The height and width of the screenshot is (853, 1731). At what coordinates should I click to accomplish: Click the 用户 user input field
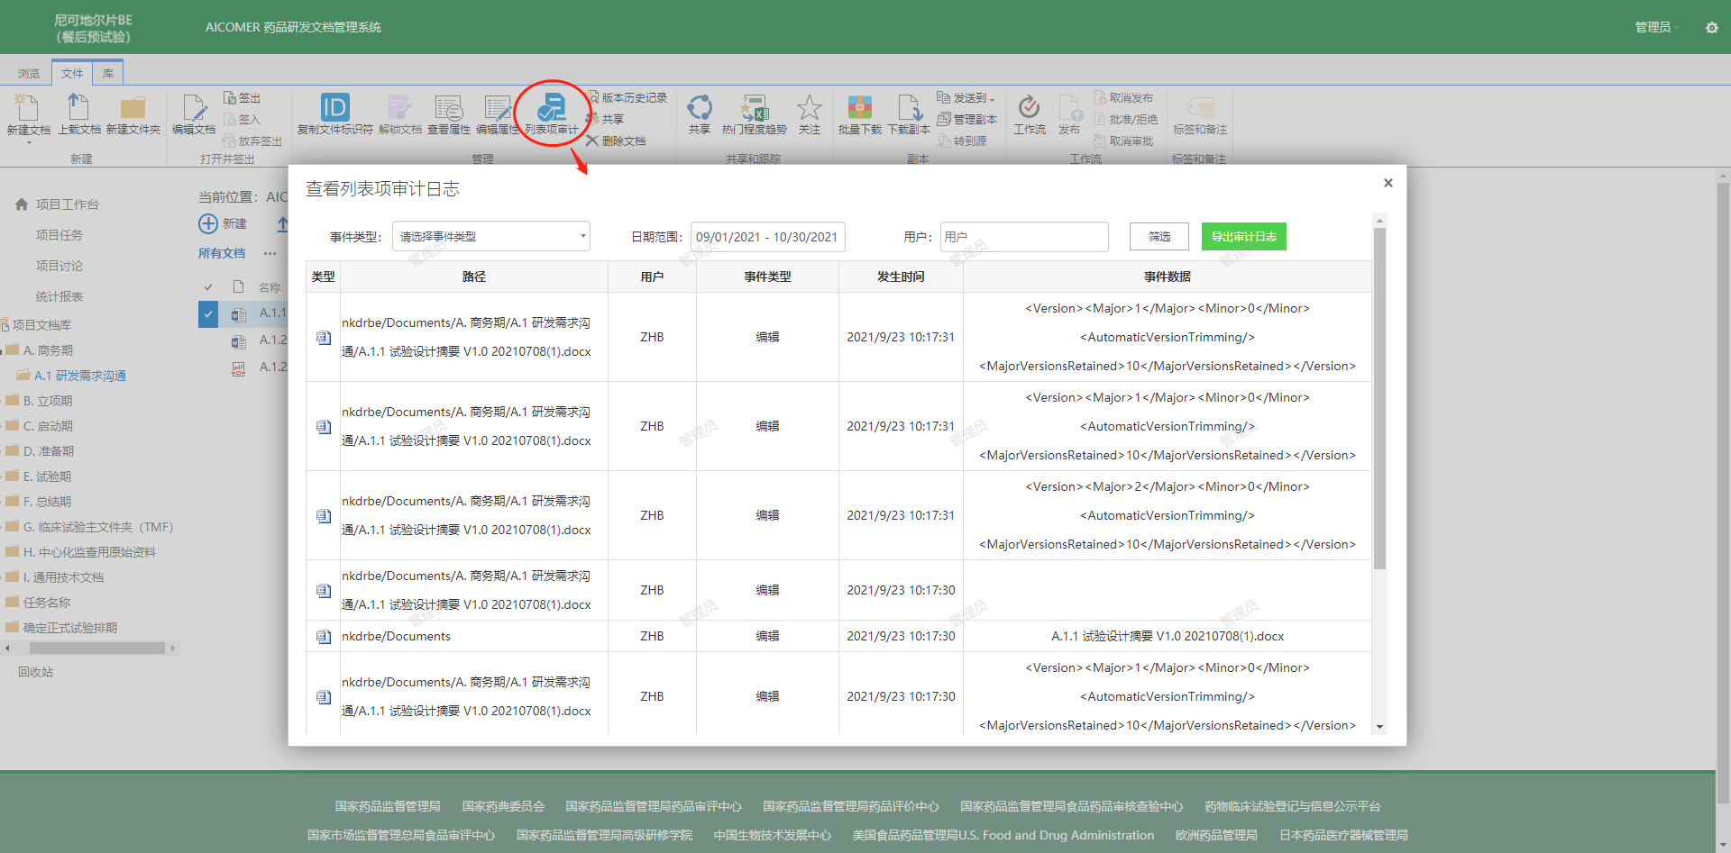pyautogui.click(x=1024, y=236)
